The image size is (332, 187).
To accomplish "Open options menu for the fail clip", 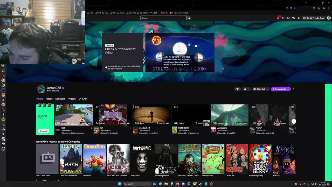I will click(130, 128).
